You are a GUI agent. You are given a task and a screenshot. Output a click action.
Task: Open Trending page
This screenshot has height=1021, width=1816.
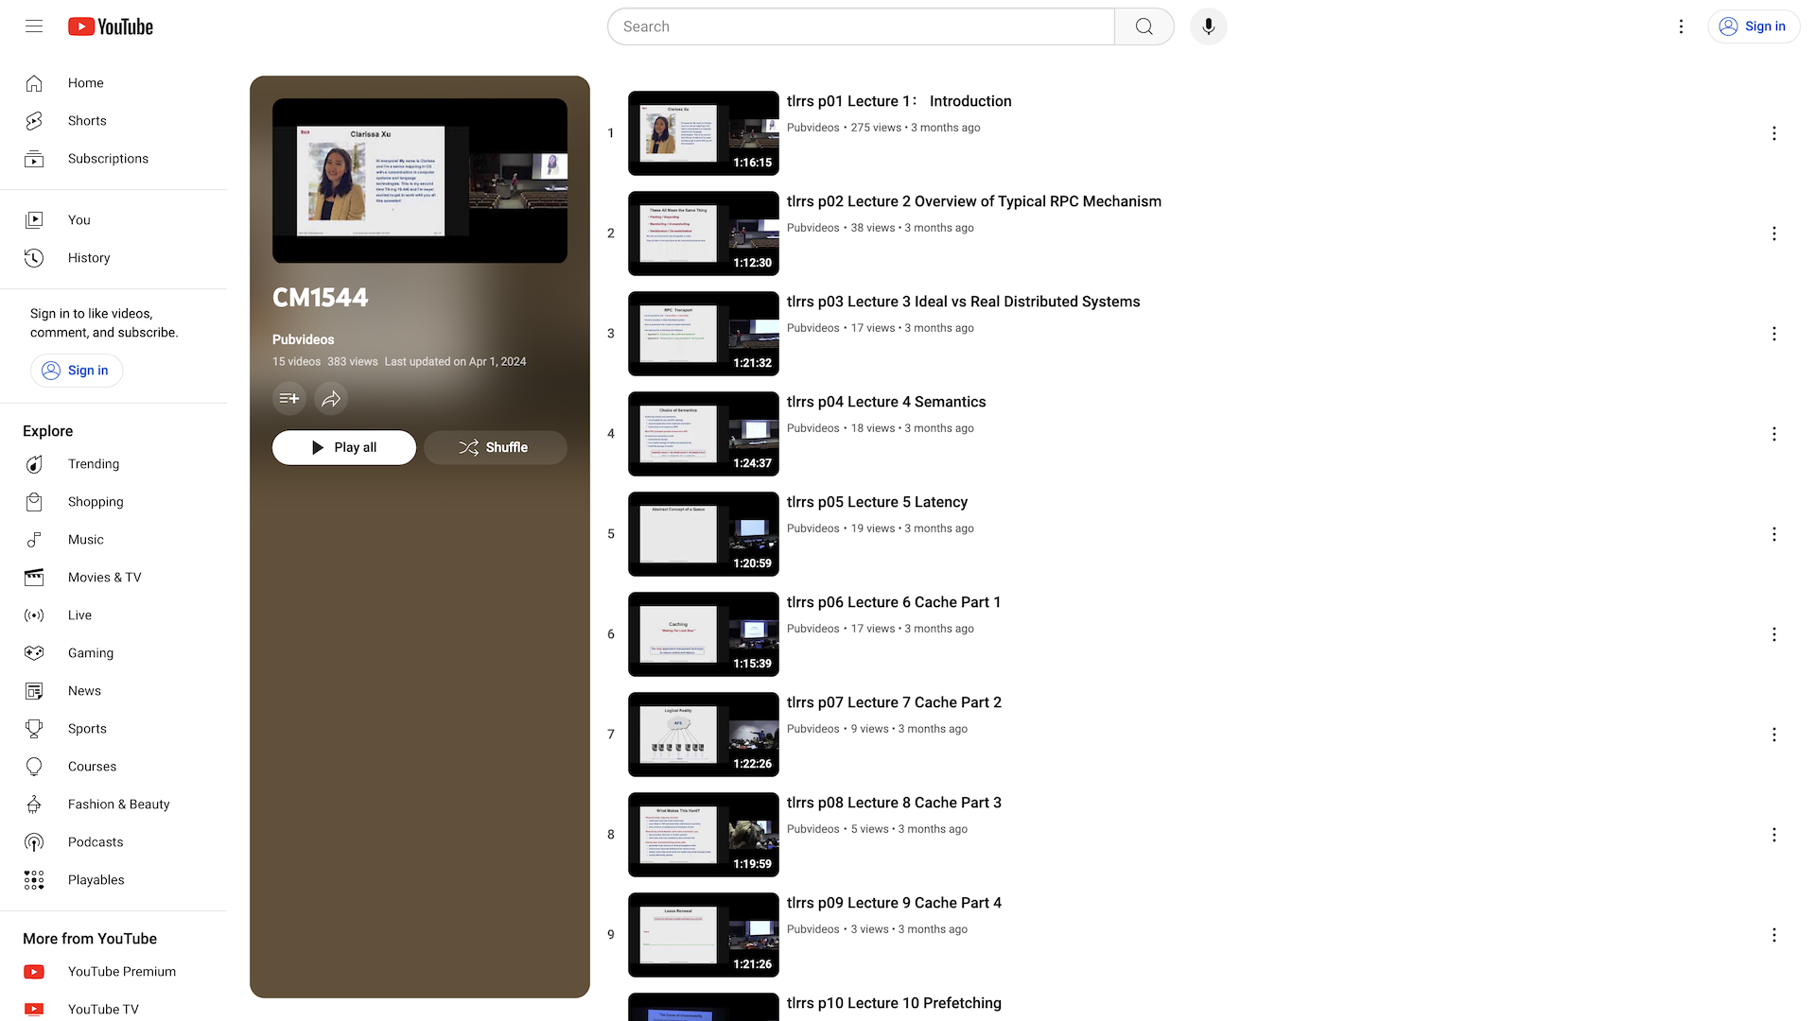click(x=113, y=464)
